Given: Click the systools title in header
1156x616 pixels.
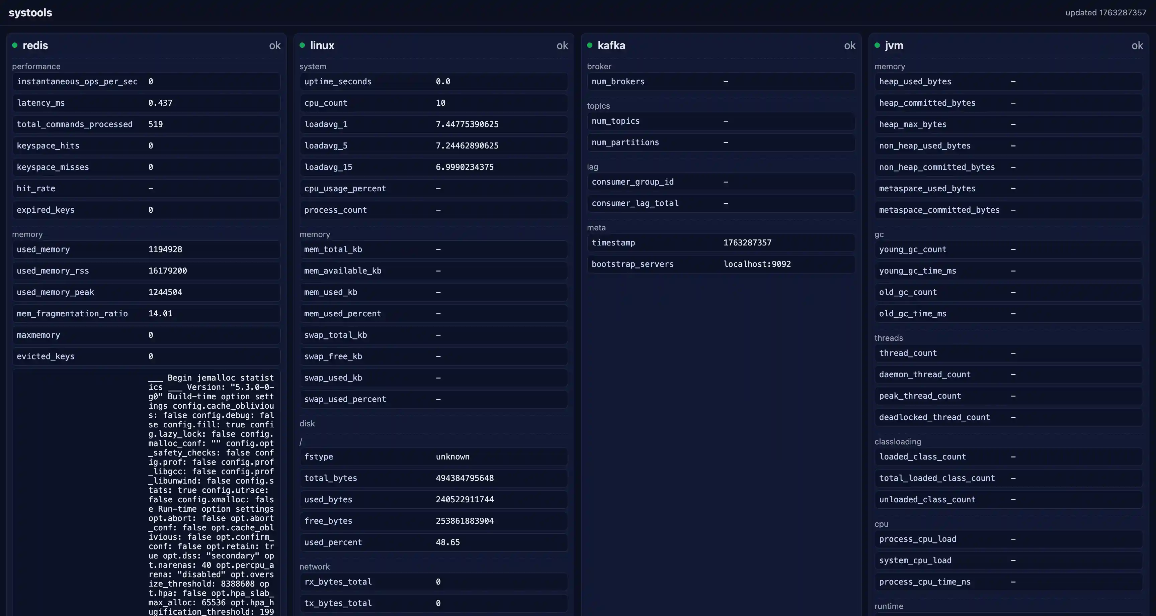Looking at the screenshot, I should (30, 13).
